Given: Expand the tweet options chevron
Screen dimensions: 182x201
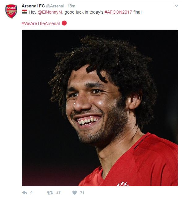Looking at the screenshot, I should pos(176,6).
